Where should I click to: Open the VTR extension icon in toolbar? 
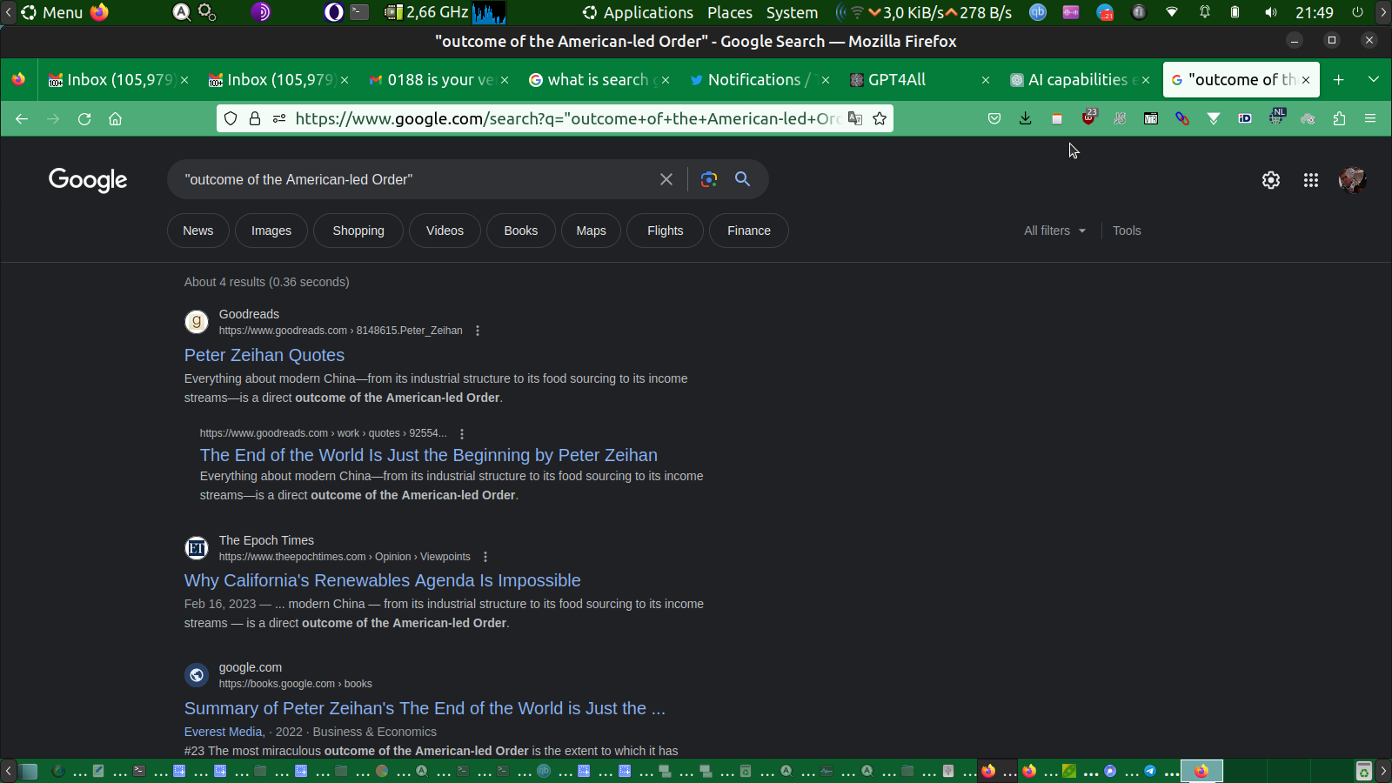(x=1151, y=118)
